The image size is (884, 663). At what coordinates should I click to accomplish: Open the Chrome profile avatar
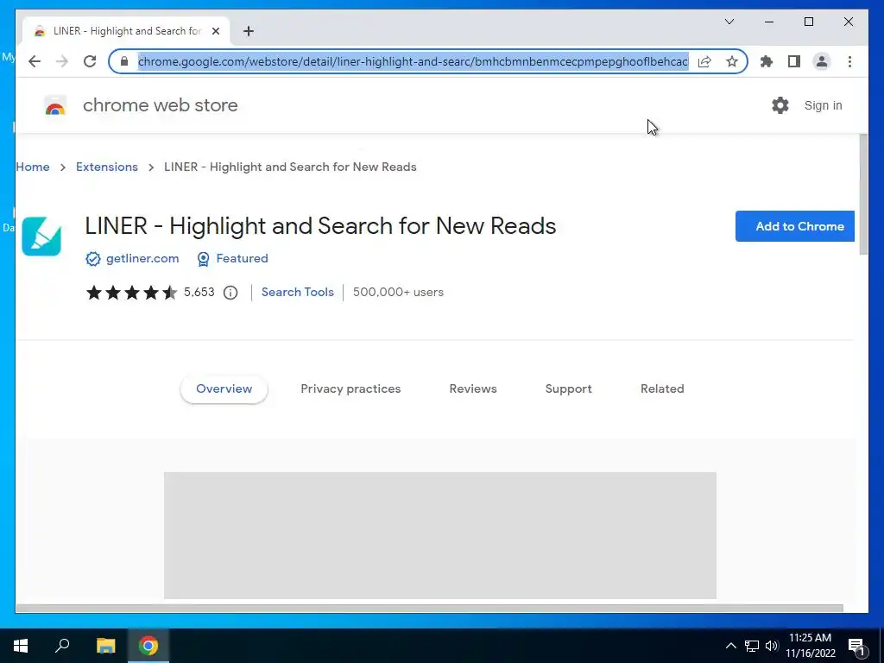[x=822, y=61]
